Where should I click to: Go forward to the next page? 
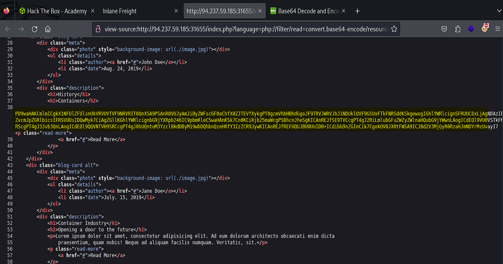point(21,29)
